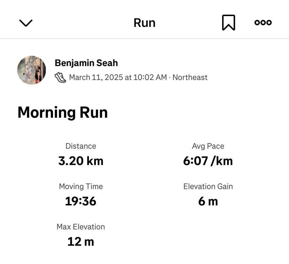Select the Morning Run activity title
This screenshot has width=289, height=264.
pos(63,112)
